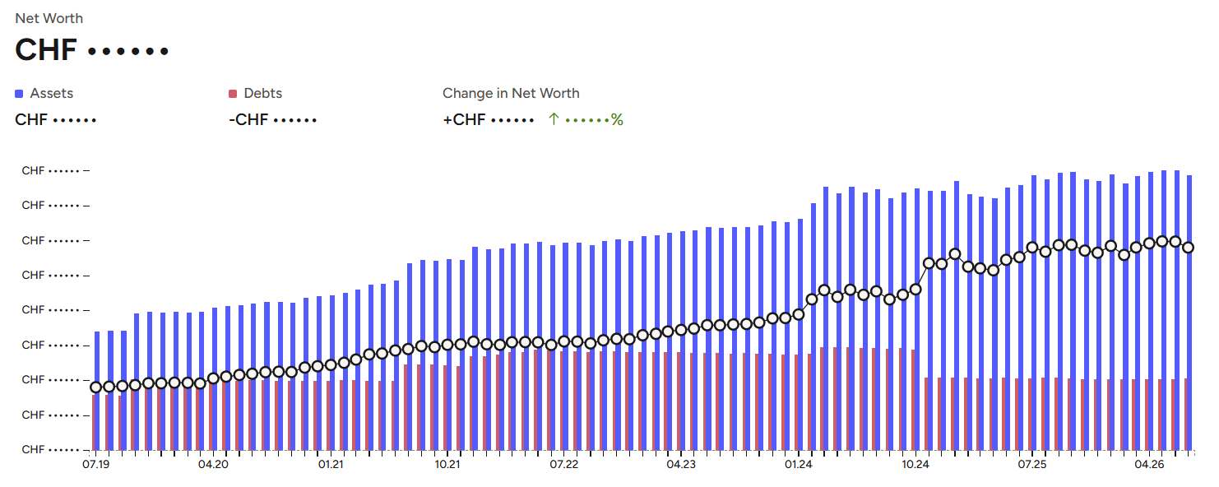1219x487 pixels.
Task: Click the 07.22 axis date label
Action: [x=564, y=465]
